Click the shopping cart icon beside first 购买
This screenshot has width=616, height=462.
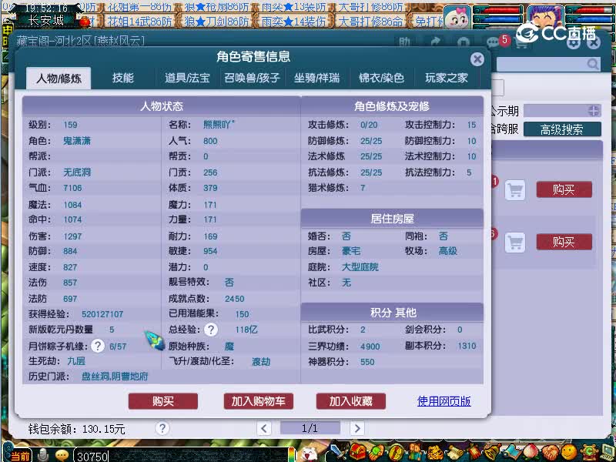point(515,190)
